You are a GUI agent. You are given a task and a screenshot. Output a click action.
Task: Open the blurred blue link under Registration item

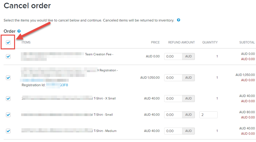(x=44, y=80)
